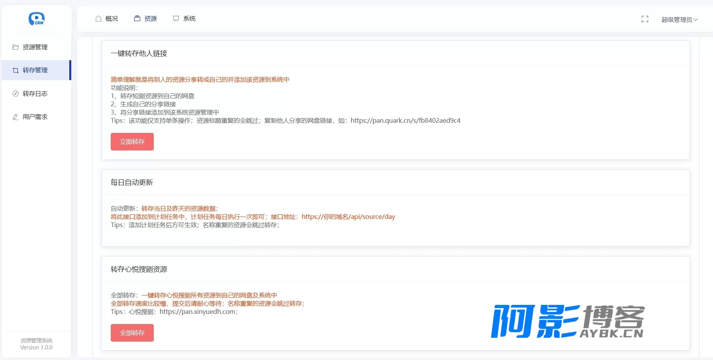Click the 系统 monitor icon
Viewport: 713px width, 360px height.
(x=176, y=19)
